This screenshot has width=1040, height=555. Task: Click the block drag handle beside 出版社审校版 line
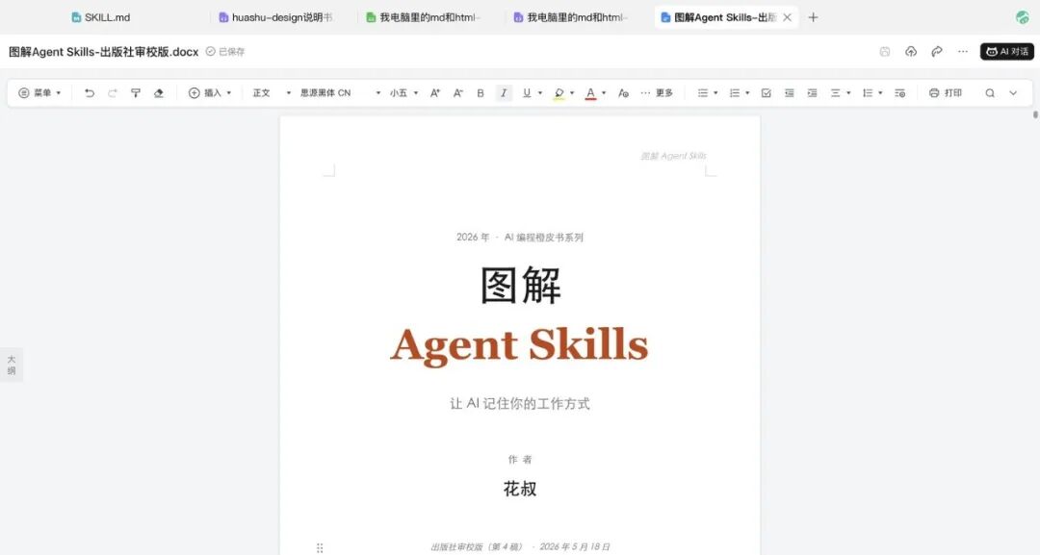(x=320, y=547)
